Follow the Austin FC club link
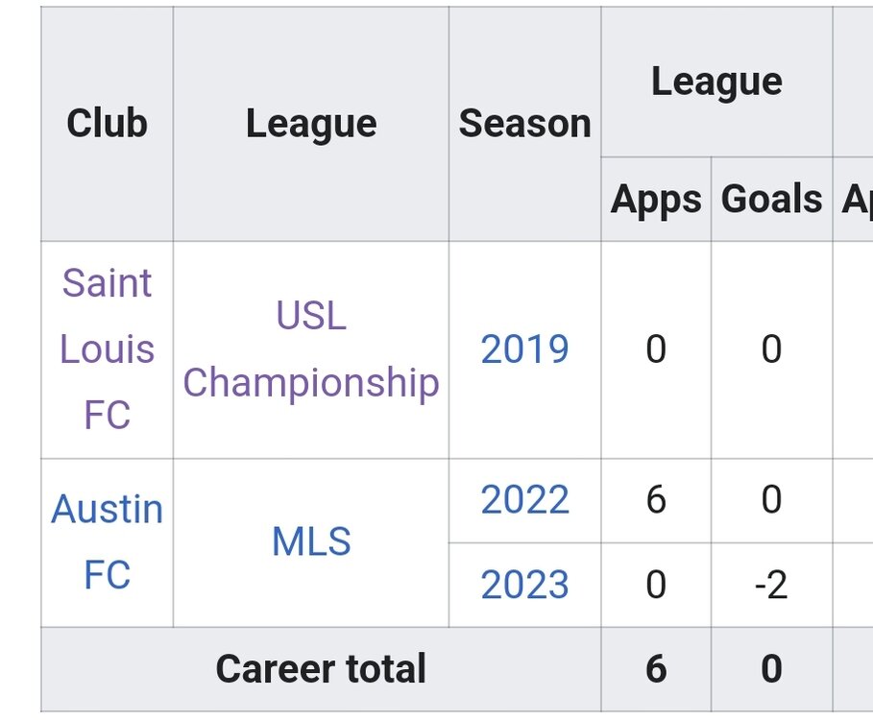Viewport: 873px width, 720px height. 107,541
